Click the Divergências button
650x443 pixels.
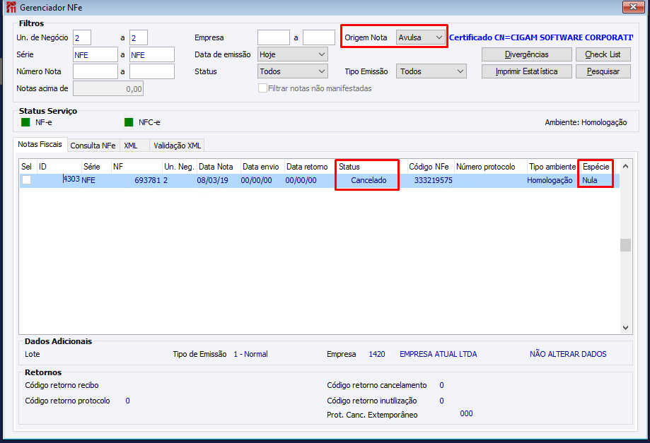pyautogui.click(x=526, y=54)
